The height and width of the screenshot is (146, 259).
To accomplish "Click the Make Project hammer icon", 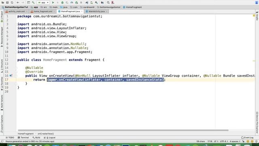I will click(x=33, y=3).
